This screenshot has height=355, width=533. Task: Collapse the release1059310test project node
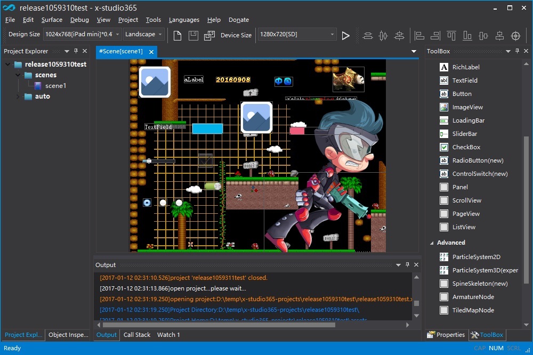(x=8, y=64)
